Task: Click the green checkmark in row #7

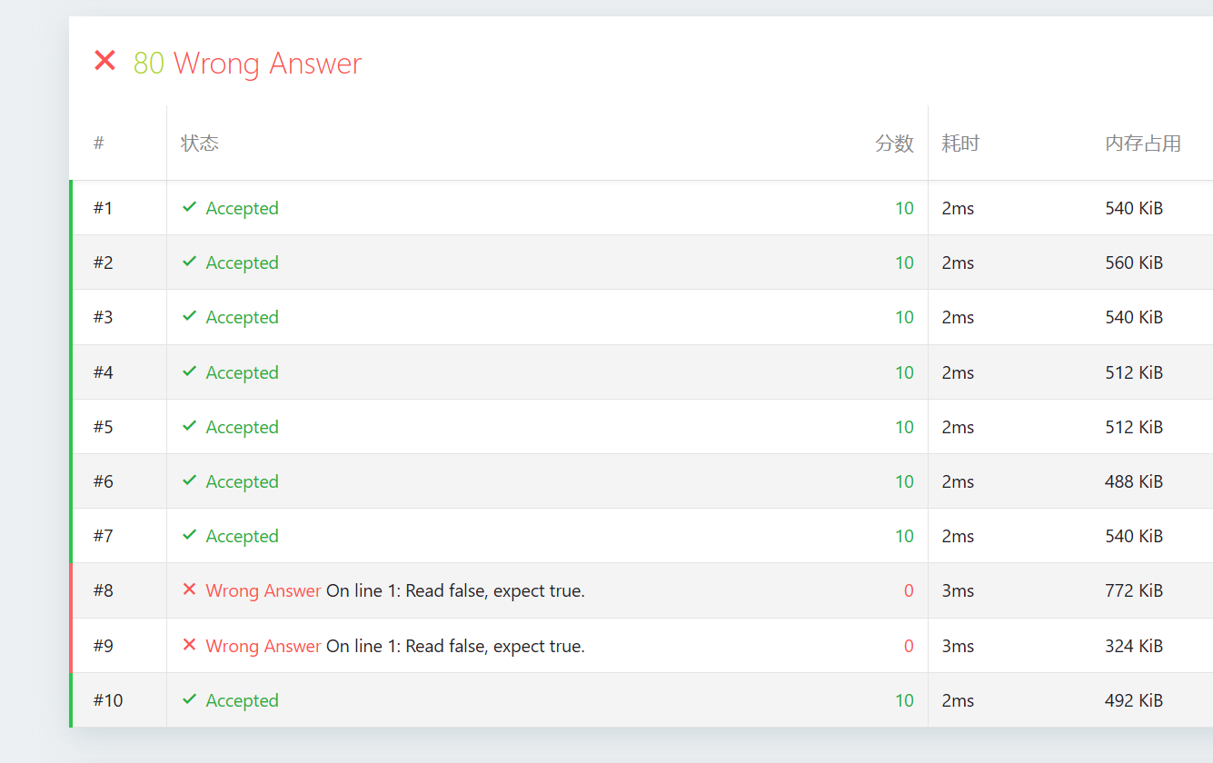Action: 189,535
